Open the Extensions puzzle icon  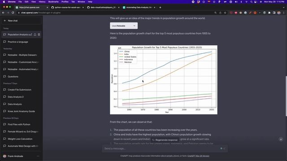269,13
